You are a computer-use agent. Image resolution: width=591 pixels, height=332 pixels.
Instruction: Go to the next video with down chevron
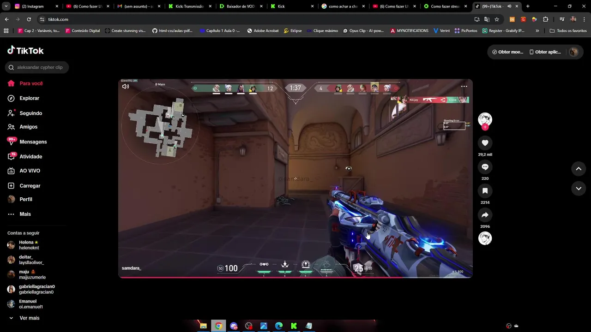579,188
